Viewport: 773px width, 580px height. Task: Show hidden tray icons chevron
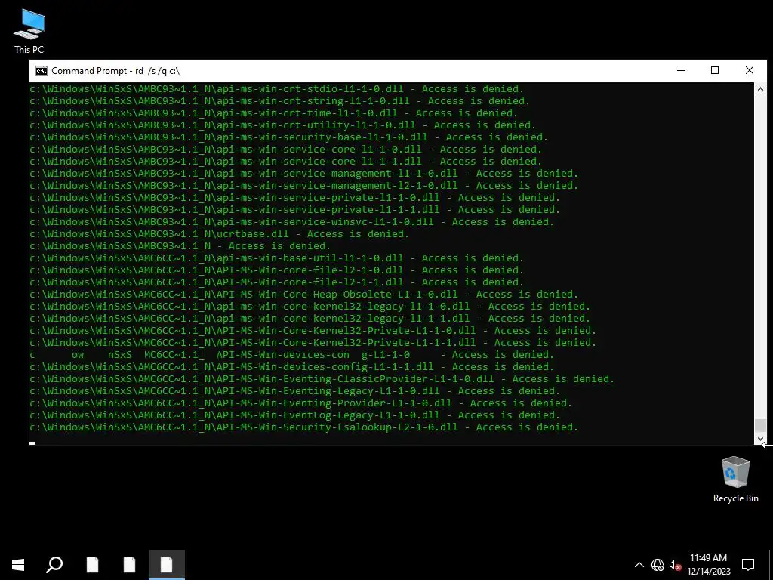tap(639, 565)
